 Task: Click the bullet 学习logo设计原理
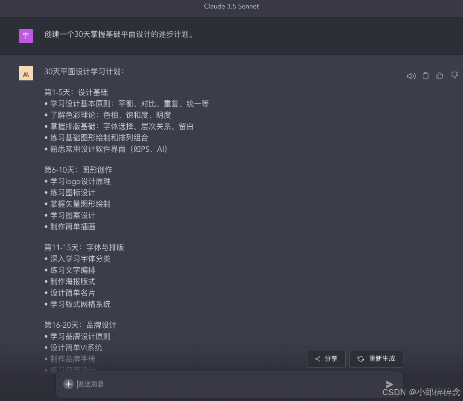pyautogui.click(x=80, y=181)
